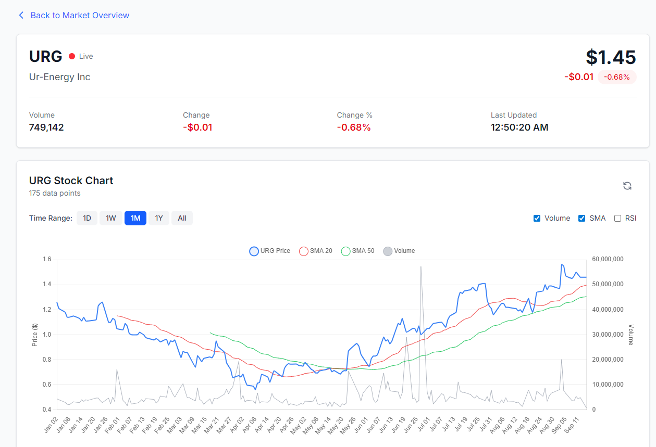
Task: Toggle URG Price legend swatch
Action: (x=254, y=251)
